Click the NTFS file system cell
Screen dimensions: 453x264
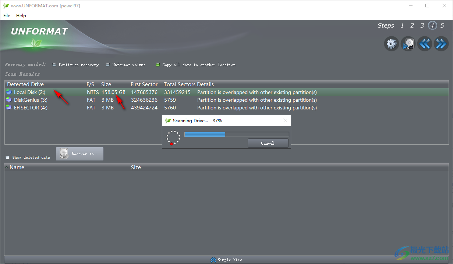click(x=93, y=92)
